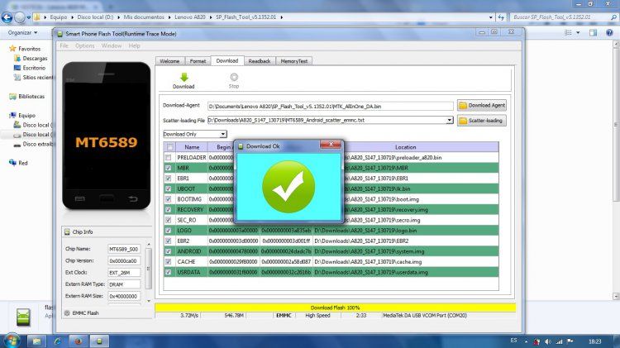Click the volume icon in system tray
Viewport: 620px width, 348px height.
(547, 341)
